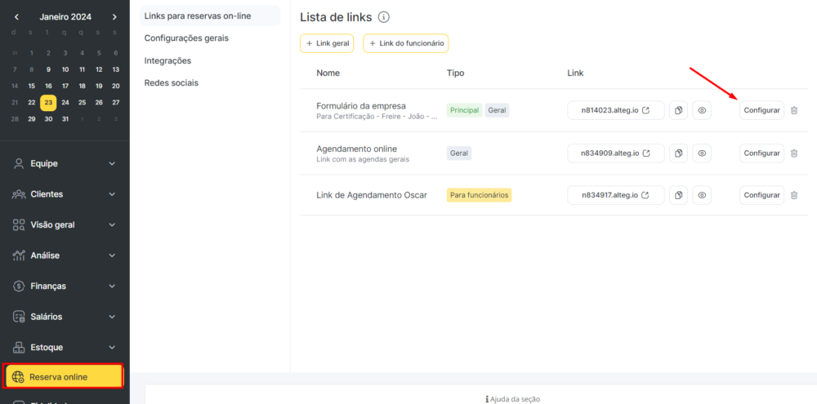Click the Para funcionários tag
Screen dimensions: 817x404
pos(480,195)
